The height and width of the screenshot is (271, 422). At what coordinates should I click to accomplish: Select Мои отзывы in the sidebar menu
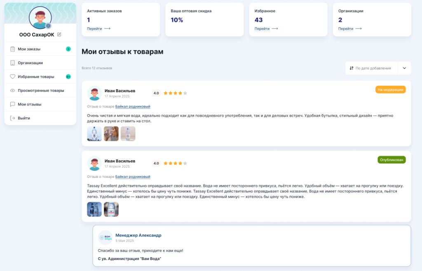29,104
